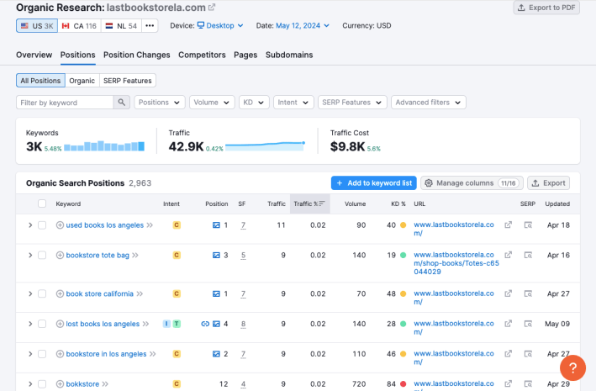Expand the 'used books los angeles' row

pos(30,225)
